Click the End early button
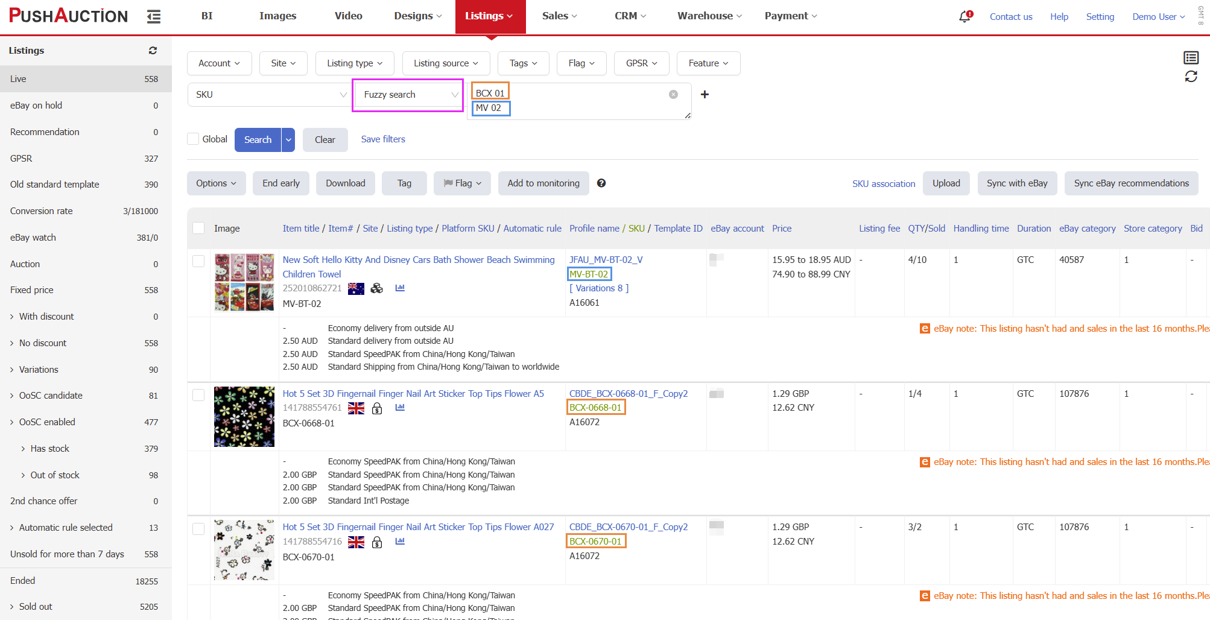 pyautogui.click(x=281, y=183)
